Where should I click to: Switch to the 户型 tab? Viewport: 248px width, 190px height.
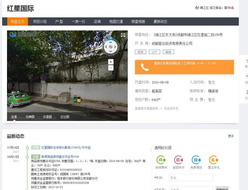tap(59, 21)
